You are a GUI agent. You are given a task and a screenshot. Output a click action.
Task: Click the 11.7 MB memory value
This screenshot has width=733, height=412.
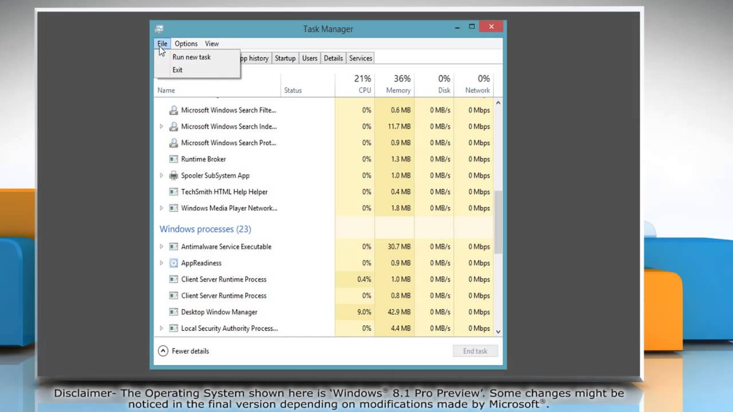[399, 126]
